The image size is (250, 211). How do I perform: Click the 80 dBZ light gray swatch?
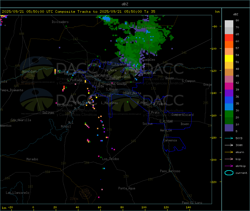click(x=229, y=24)
